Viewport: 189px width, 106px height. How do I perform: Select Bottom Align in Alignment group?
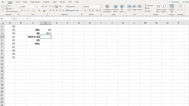click(x=56, y=6)
